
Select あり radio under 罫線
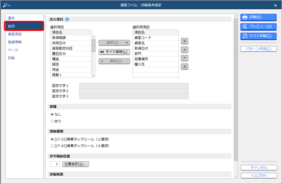pos(52,121)
